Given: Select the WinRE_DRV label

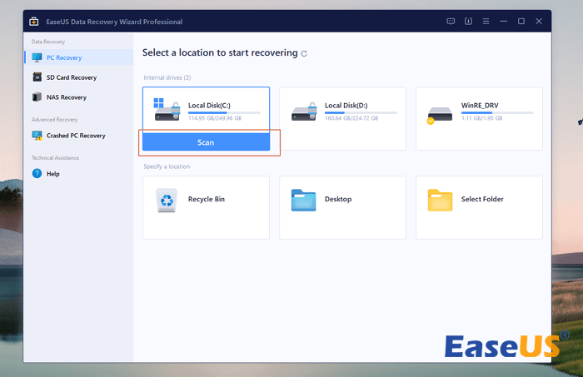Looking at the screenshot, I should click(x=480, y=106).
